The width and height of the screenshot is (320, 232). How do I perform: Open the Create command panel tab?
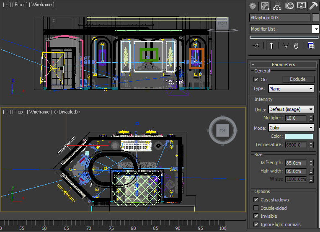point(253,6)
